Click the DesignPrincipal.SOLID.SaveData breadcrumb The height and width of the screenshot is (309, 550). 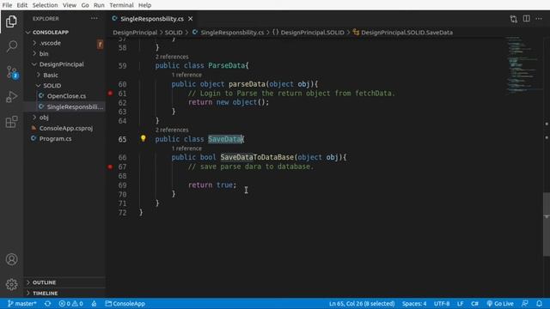403,33
